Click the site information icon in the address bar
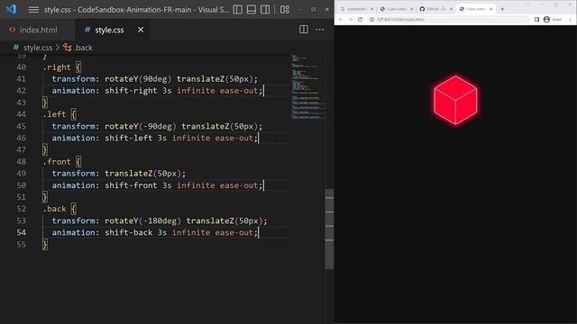This screenshot has width=577, height=324. click(371, 20)
